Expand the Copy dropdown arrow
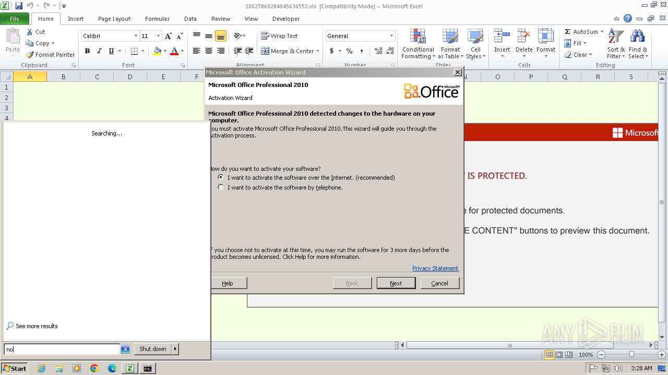The width and height of the screenshot is (668, 375). click(x=53, y=43)
